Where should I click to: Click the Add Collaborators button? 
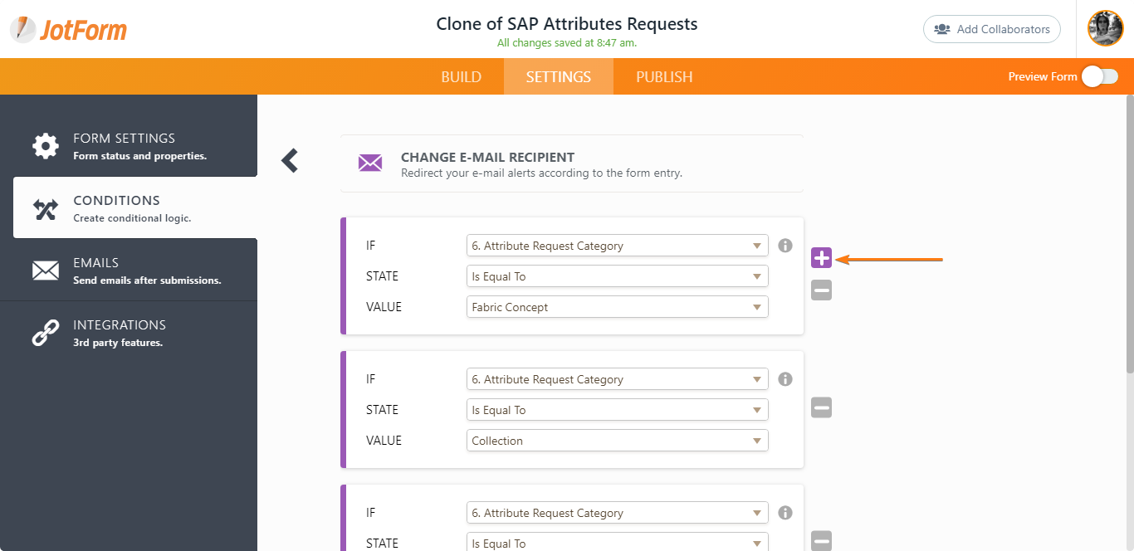991,28
